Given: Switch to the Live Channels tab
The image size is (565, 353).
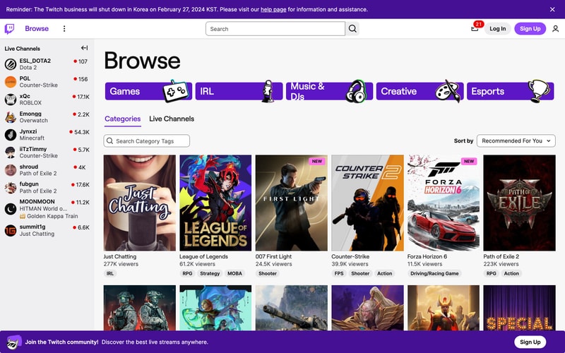Looking at the screenshot, I should [x=172, y=119].
